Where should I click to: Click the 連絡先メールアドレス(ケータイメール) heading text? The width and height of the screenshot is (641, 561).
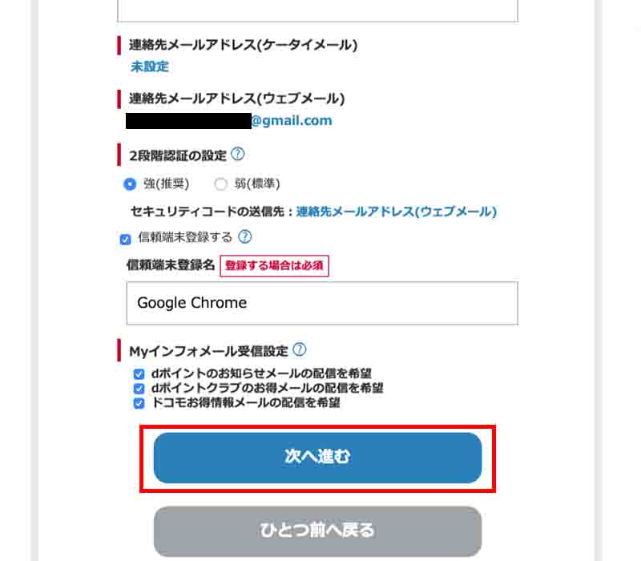(243, 46)
